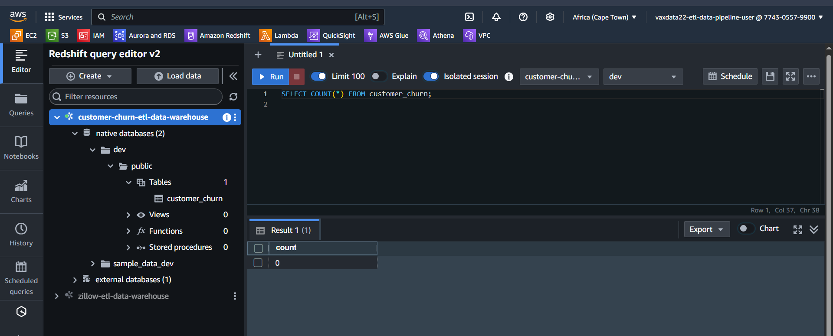This screenshot has height=336, width=833.
Task: Open the Services grid menu
Action: pyautogui.click(x=64, y=17)
